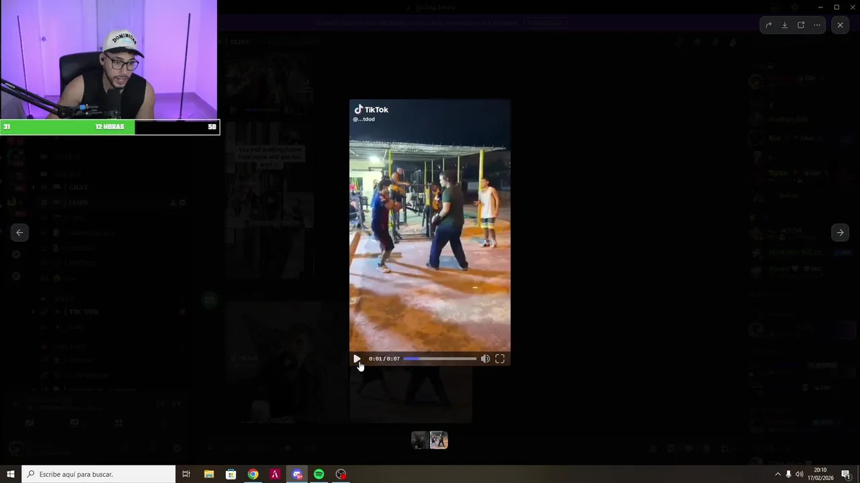Open Discord from the taskbar

point(297,474)
